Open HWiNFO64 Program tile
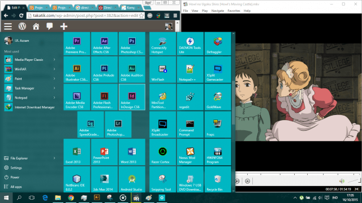 218,152
